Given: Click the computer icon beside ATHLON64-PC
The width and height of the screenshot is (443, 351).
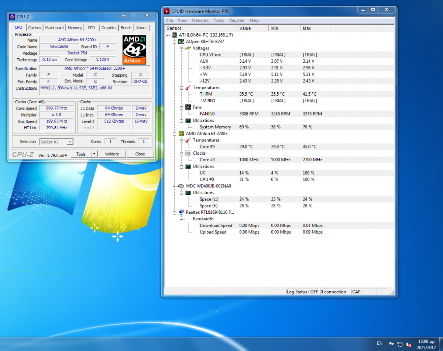Looking at the screenshot, I should click(x=175, y=35).
